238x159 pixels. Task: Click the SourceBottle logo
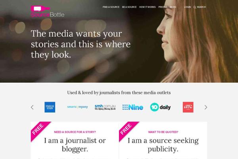[48, 12]
